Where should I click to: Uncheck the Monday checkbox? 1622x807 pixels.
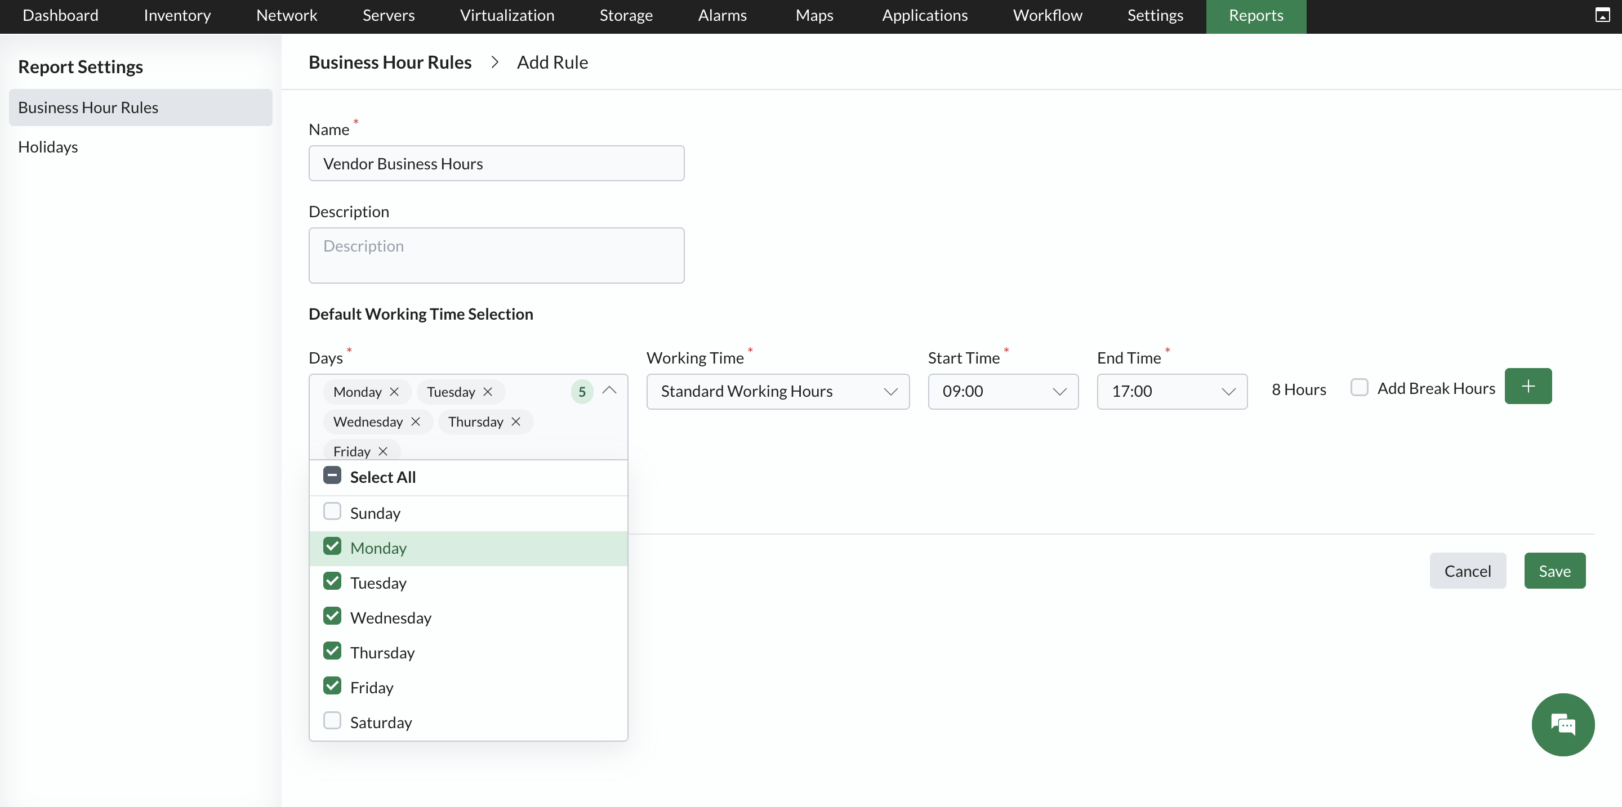pyautogui.click(x=332, y=546)
